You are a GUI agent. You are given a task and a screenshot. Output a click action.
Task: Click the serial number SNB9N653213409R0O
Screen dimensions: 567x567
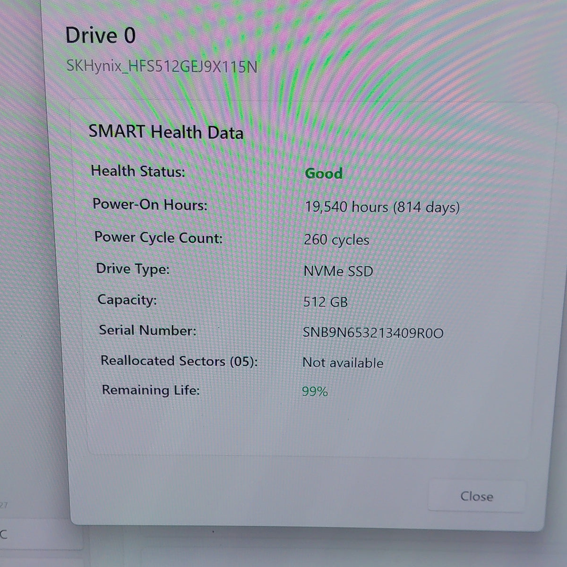coord(373,333)
